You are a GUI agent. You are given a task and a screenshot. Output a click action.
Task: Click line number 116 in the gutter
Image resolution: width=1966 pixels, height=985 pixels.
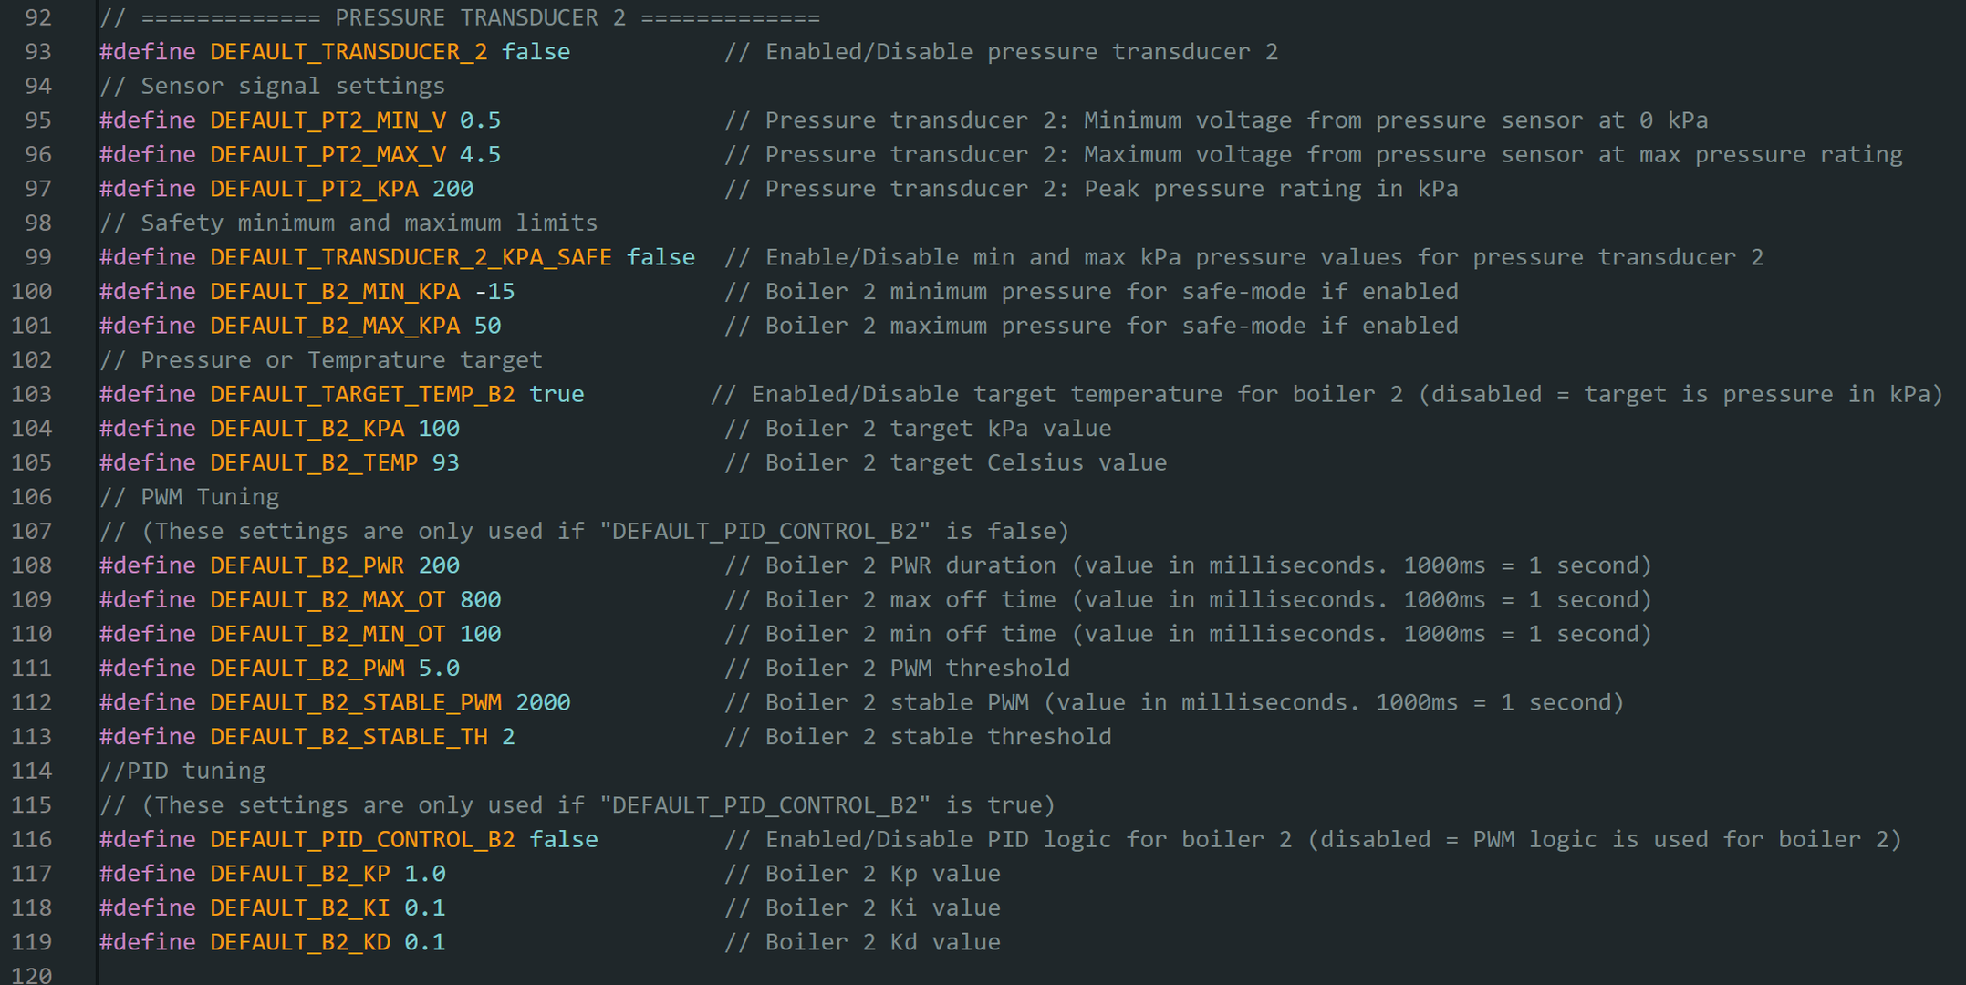tap(32, 839)
